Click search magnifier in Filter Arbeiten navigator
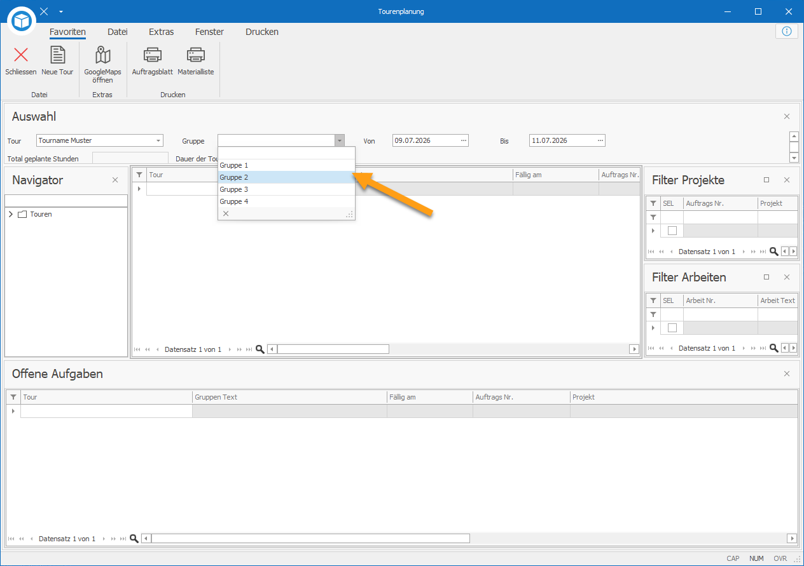Viewport: 804px width, 566px height. click(x=773, y=348)
